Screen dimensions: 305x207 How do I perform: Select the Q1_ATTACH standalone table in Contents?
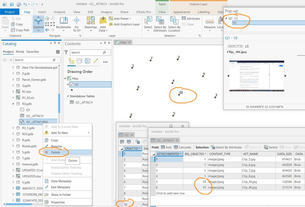pyautogui.click(x=84, y=102)
